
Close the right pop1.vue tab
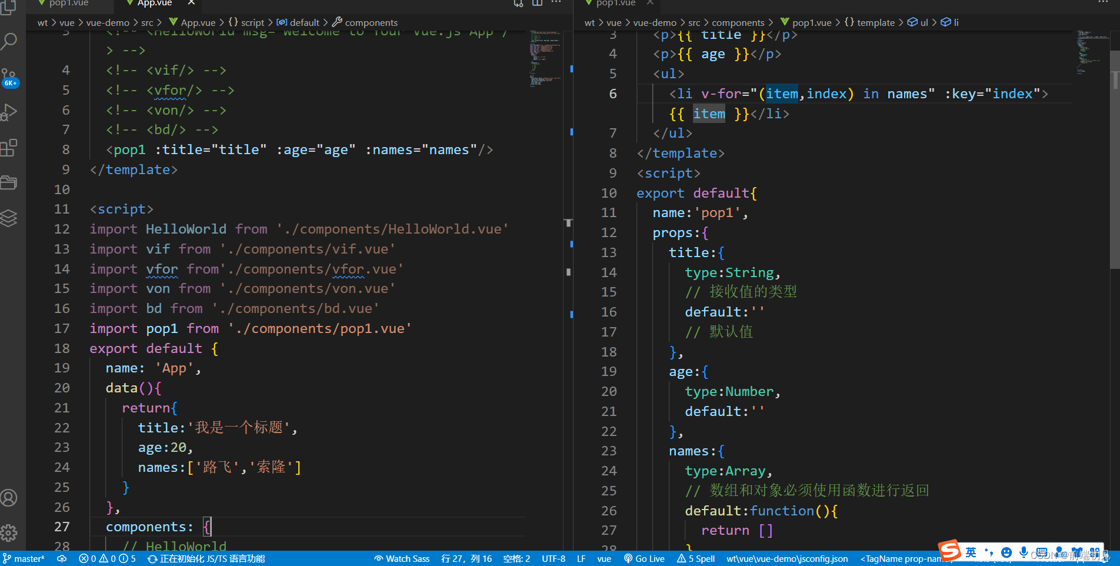click(650, 3)
